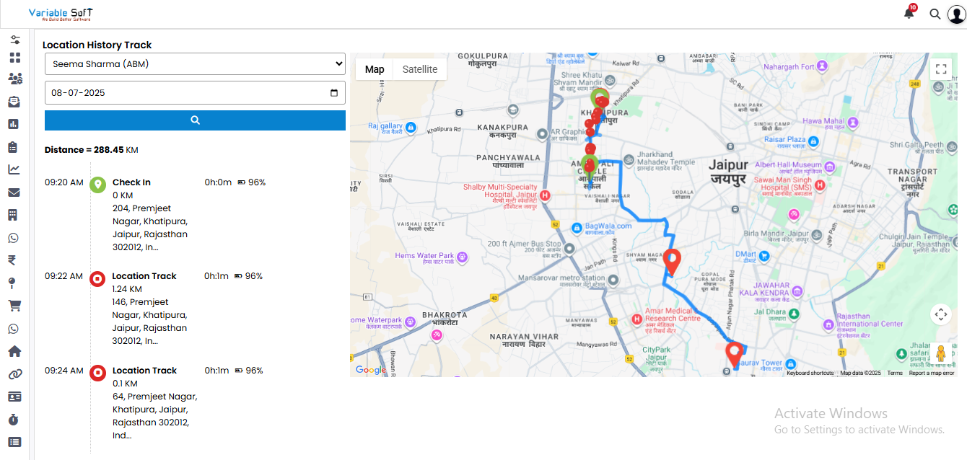This screenshot has height=460, width=967.
Task: Click the blue search button
Action: (195, 120)
